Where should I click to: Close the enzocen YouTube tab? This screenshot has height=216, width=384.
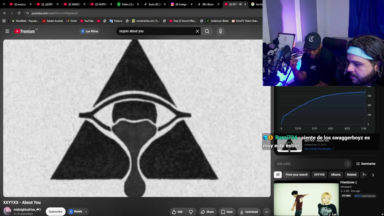pos(30,4)
